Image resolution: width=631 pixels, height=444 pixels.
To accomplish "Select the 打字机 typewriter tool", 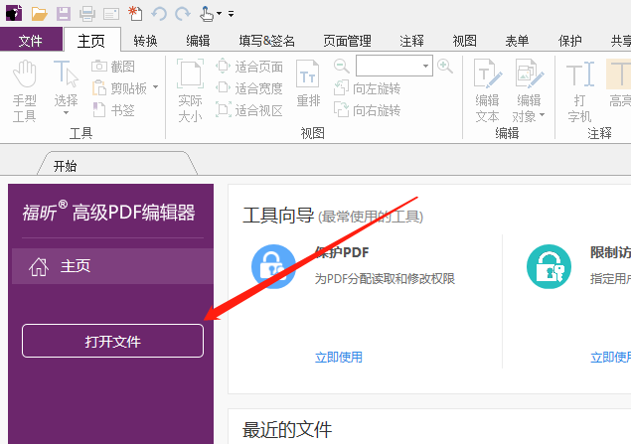I will 580,91.
